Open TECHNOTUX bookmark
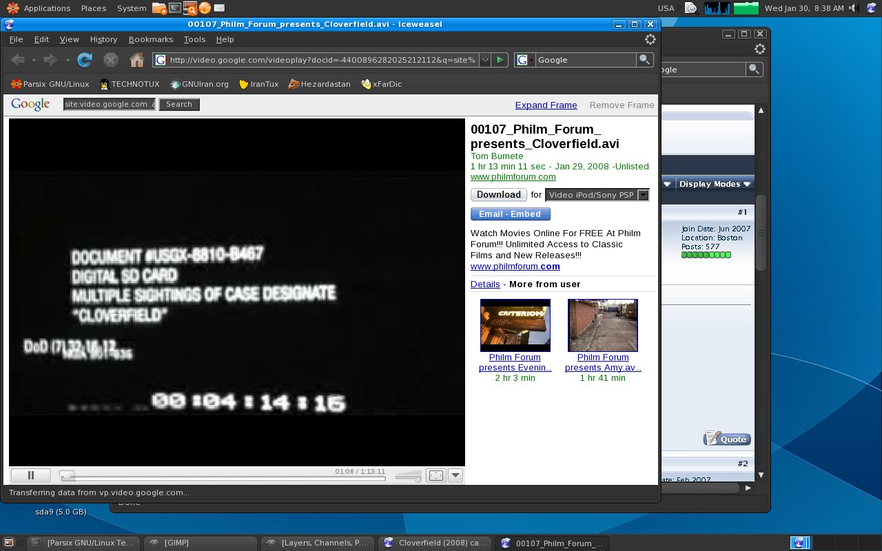Viewport: 882px width, 551px height. point(130,84)
